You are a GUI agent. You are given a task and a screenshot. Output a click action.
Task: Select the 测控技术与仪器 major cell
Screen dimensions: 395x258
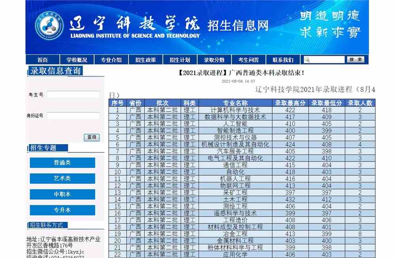[x=235, y=138]
